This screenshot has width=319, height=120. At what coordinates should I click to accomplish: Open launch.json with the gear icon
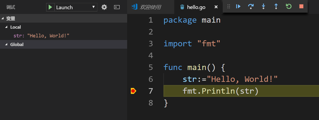[104, 7]
